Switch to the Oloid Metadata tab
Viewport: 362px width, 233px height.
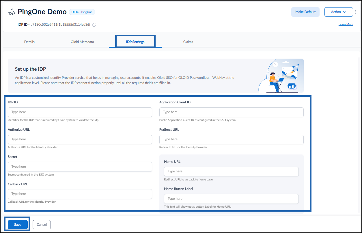pos(82,42)
